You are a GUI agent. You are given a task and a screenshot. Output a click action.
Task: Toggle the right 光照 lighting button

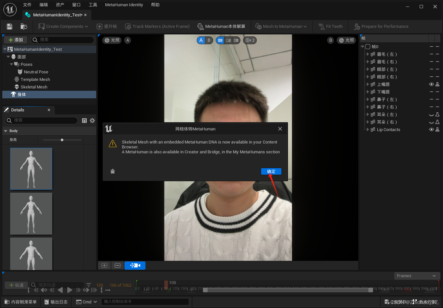tap(346, 40)
